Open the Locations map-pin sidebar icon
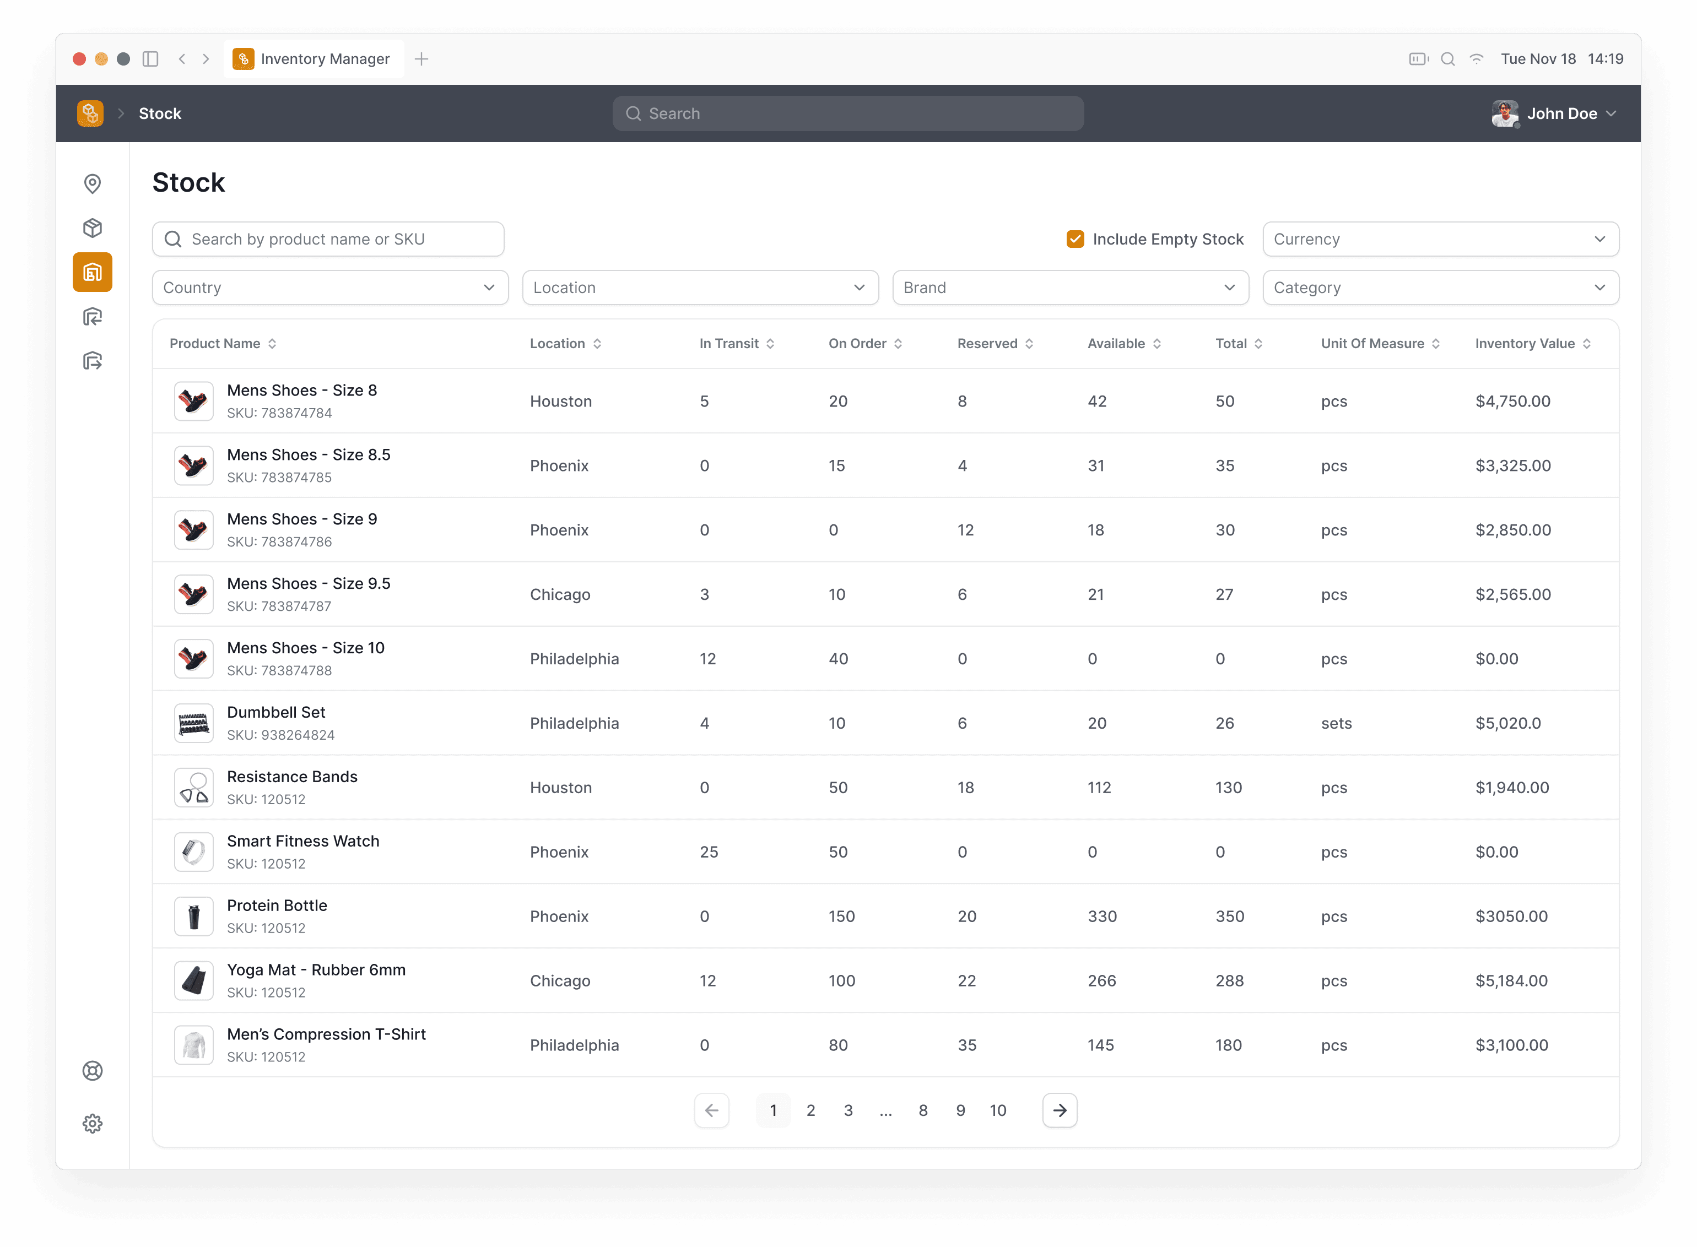This screenshot has height=1247, width=1697. (92, 183)
